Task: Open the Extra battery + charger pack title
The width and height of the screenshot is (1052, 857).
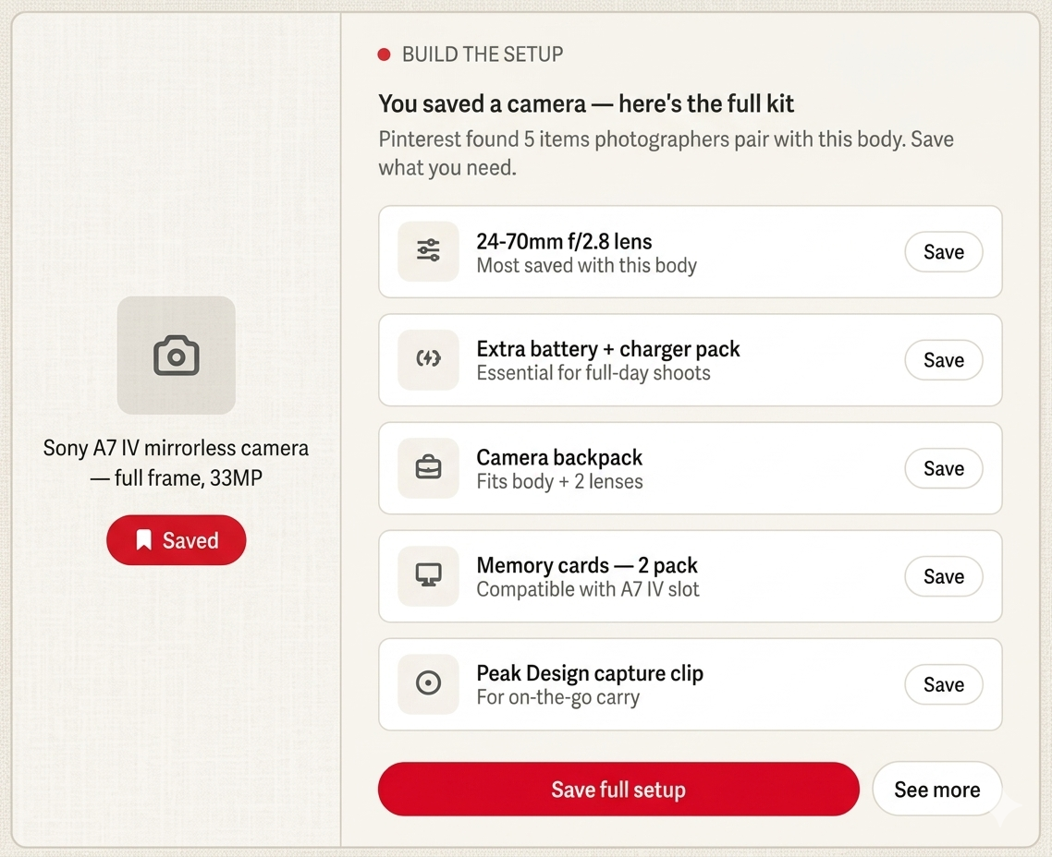Action: pyautogui.click(x=608, y=349)
